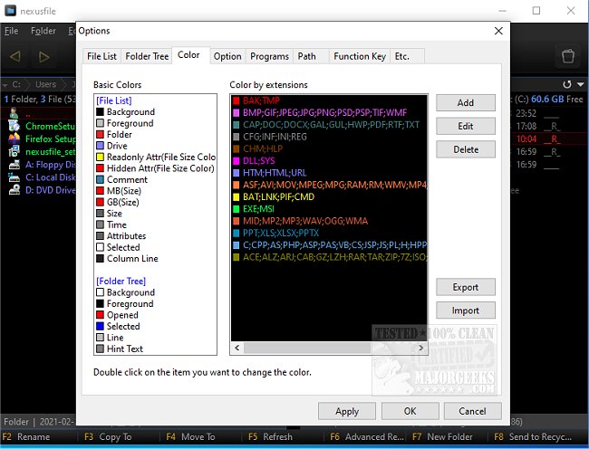This screenshot has height=449, width=589.
Task: Open the Programs tab
Action: 269,56
